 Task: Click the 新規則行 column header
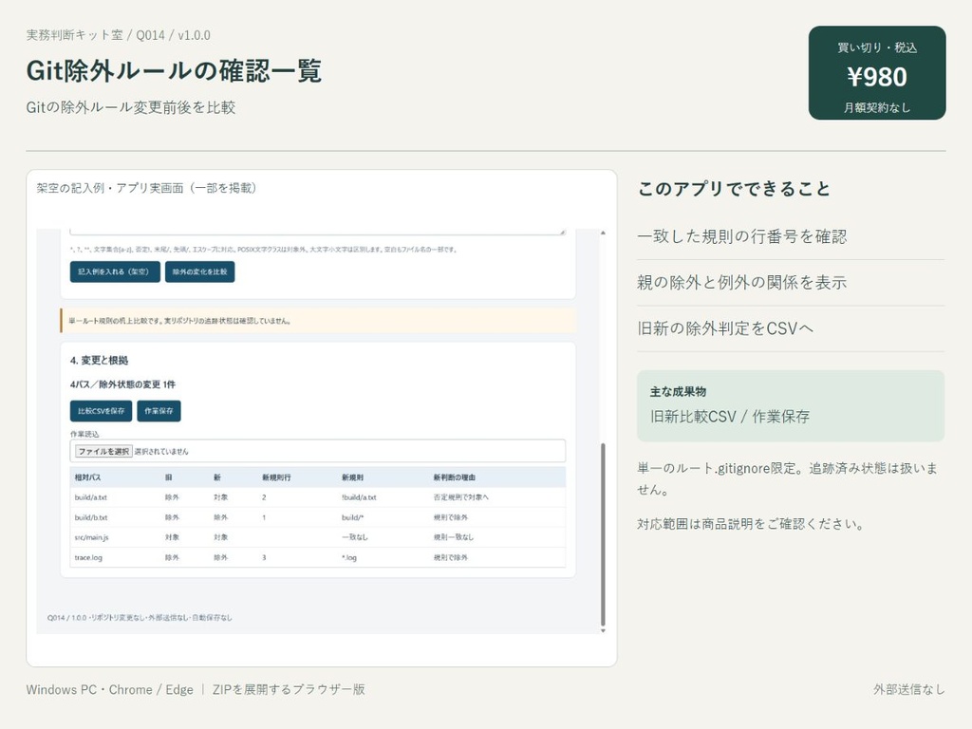coord(276,477)
